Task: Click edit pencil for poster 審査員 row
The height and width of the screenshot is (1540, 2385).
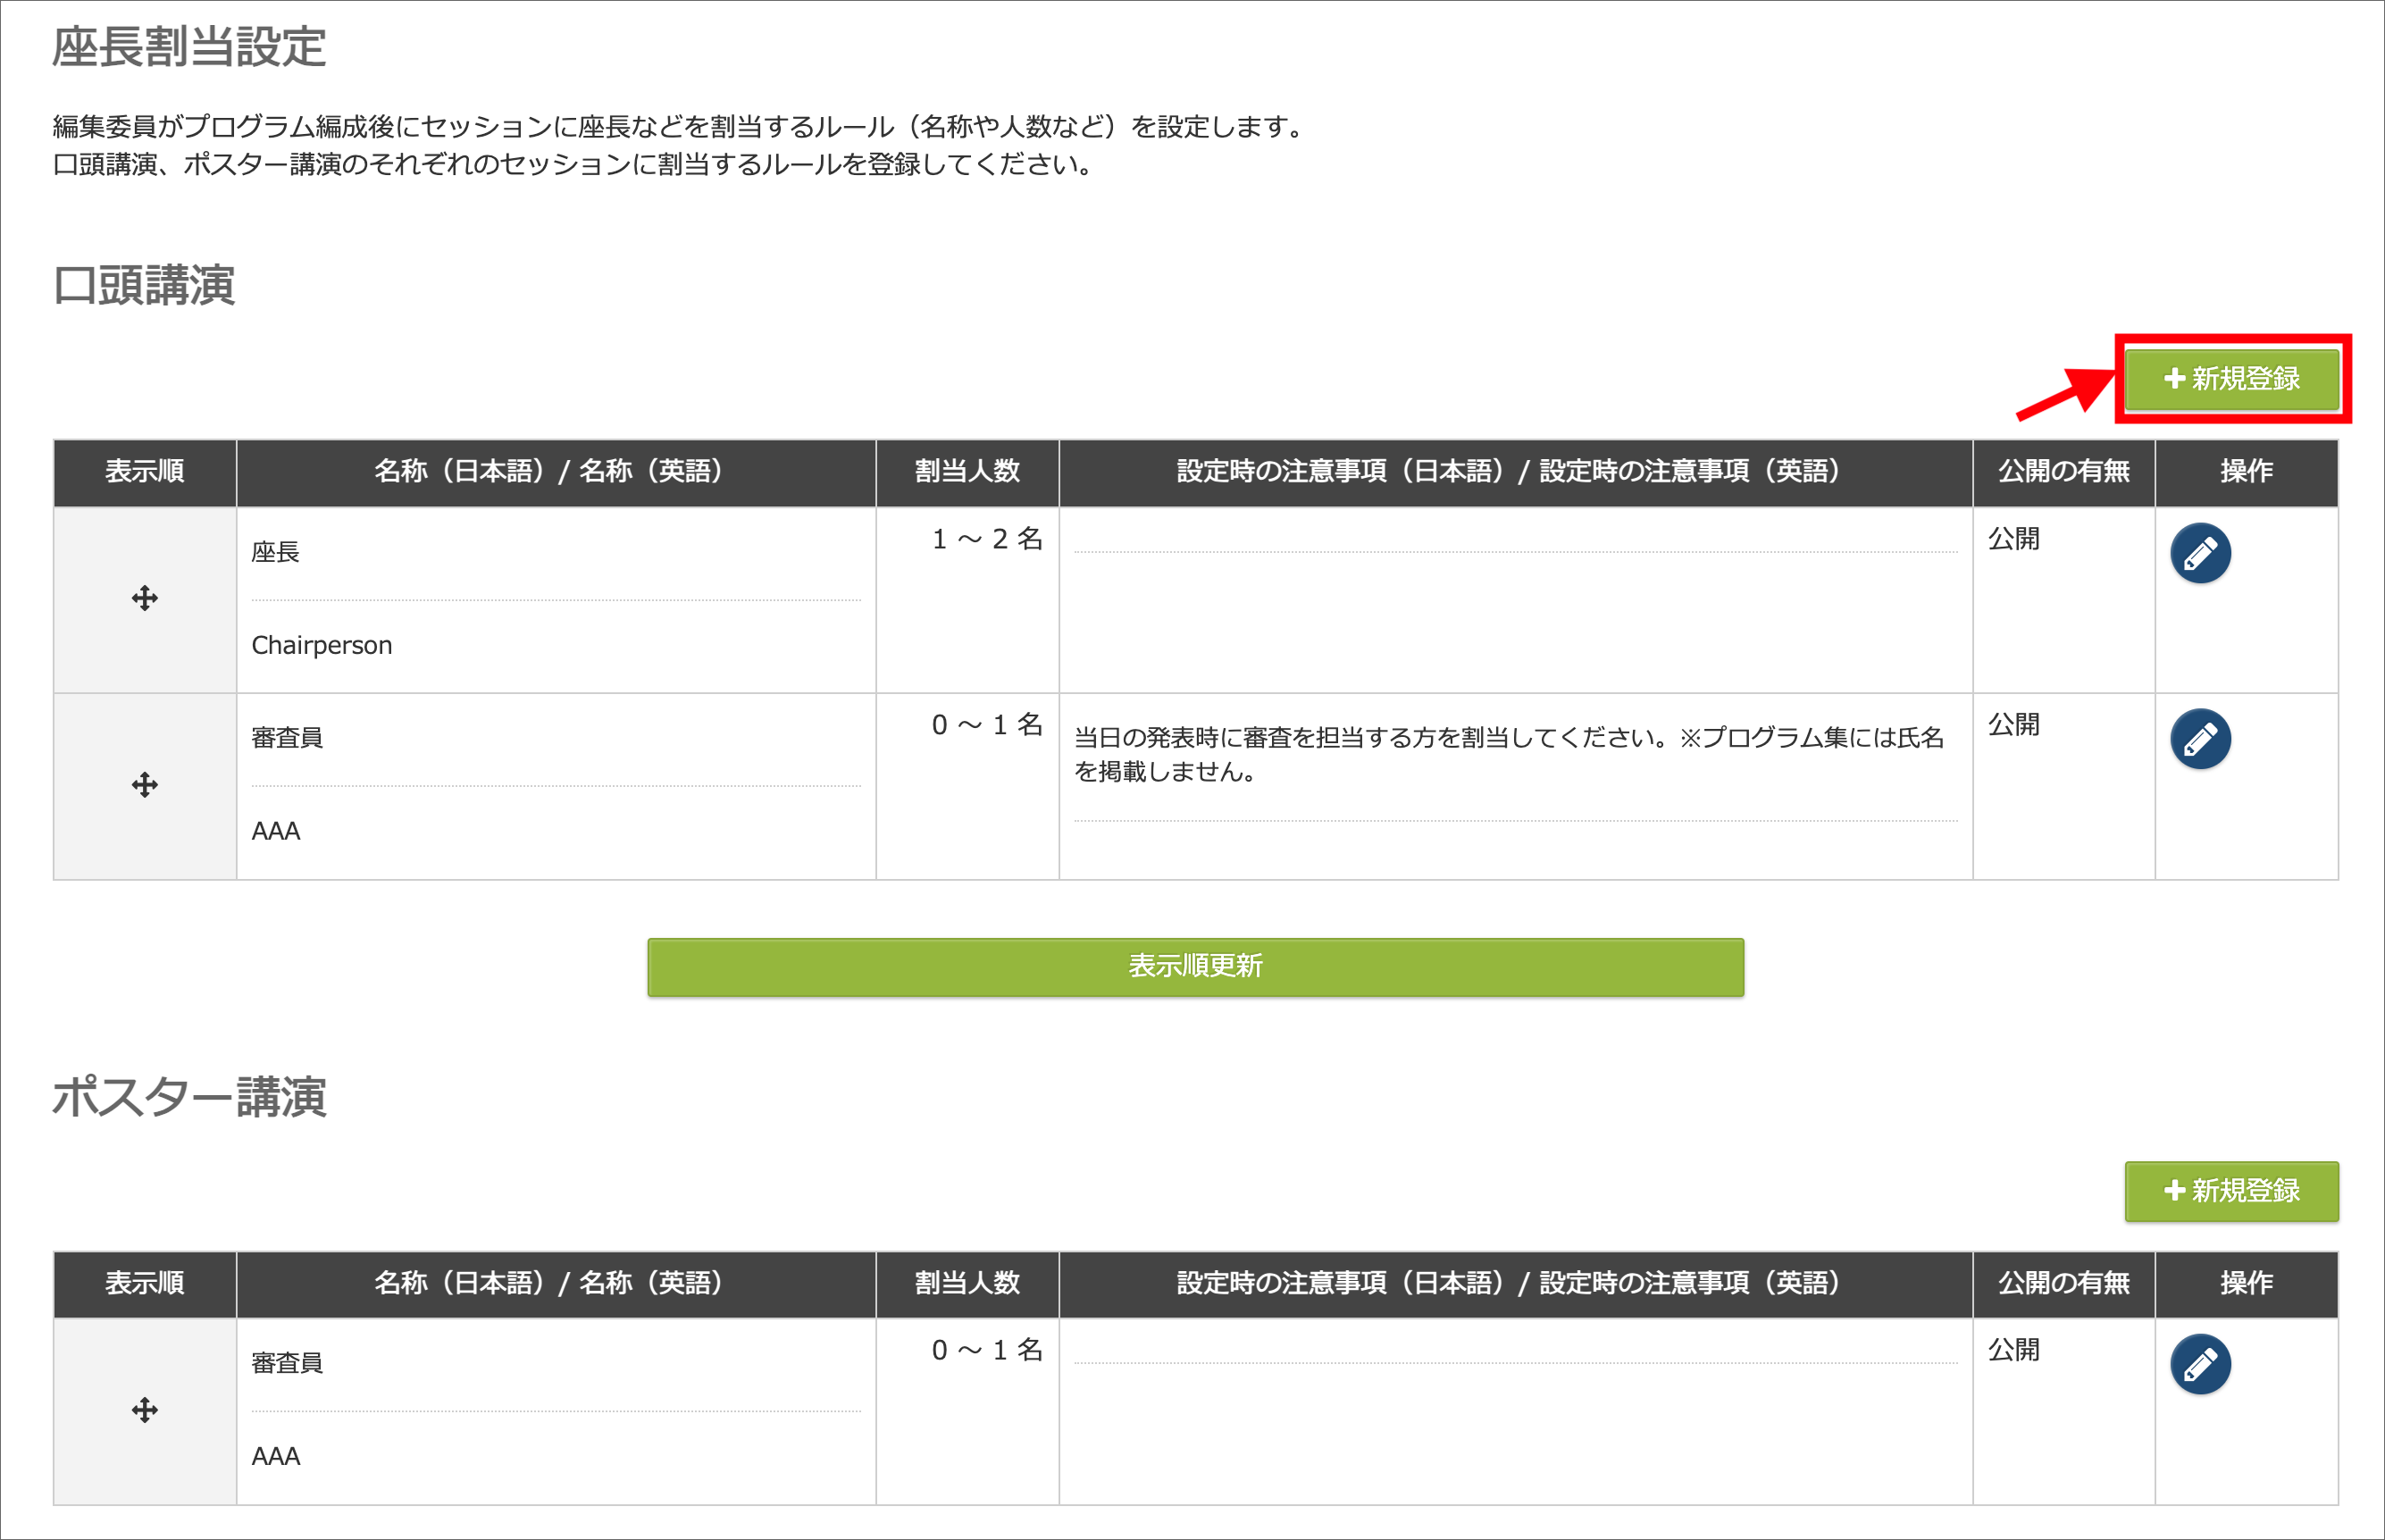Action: pos(2200,1364)
